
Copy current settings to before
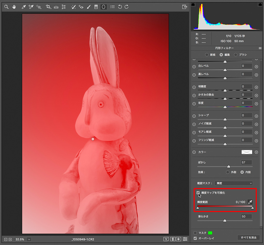tap(178, 239)
